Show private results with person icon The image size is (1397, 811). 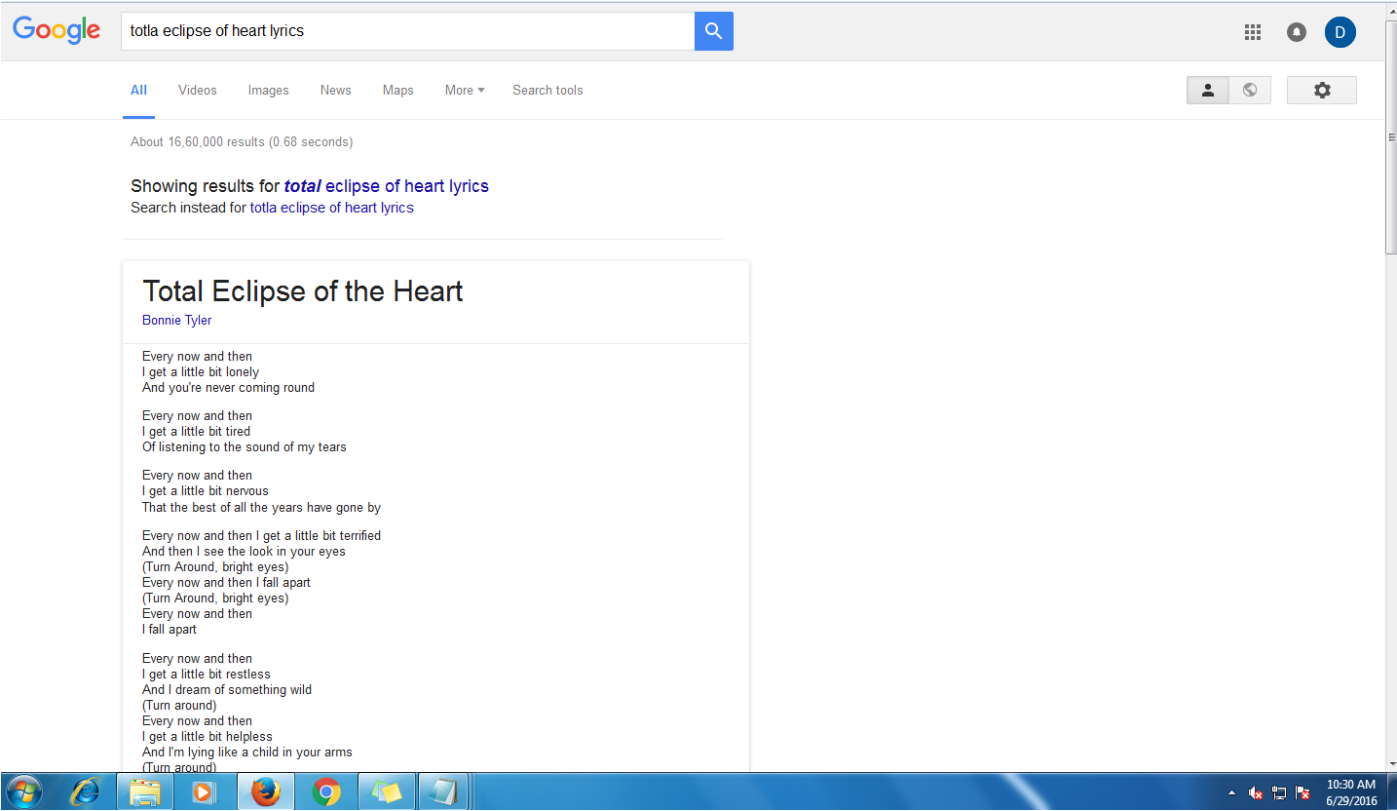point(1208,90)
